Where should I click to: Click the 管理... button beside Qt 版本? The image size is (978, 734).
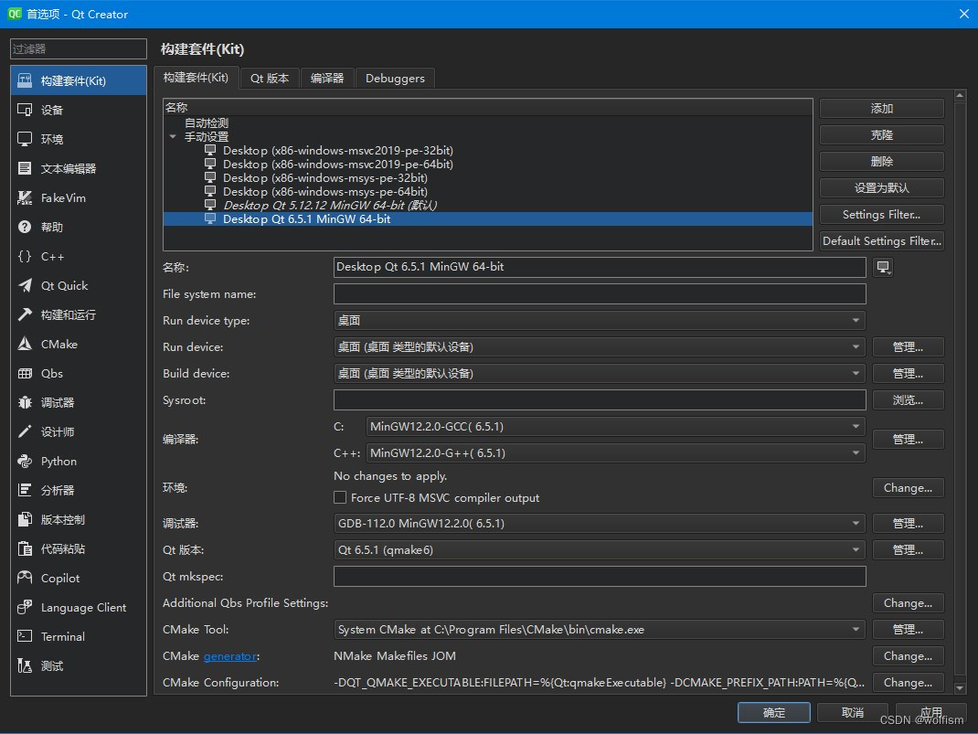tap(908, 550)
